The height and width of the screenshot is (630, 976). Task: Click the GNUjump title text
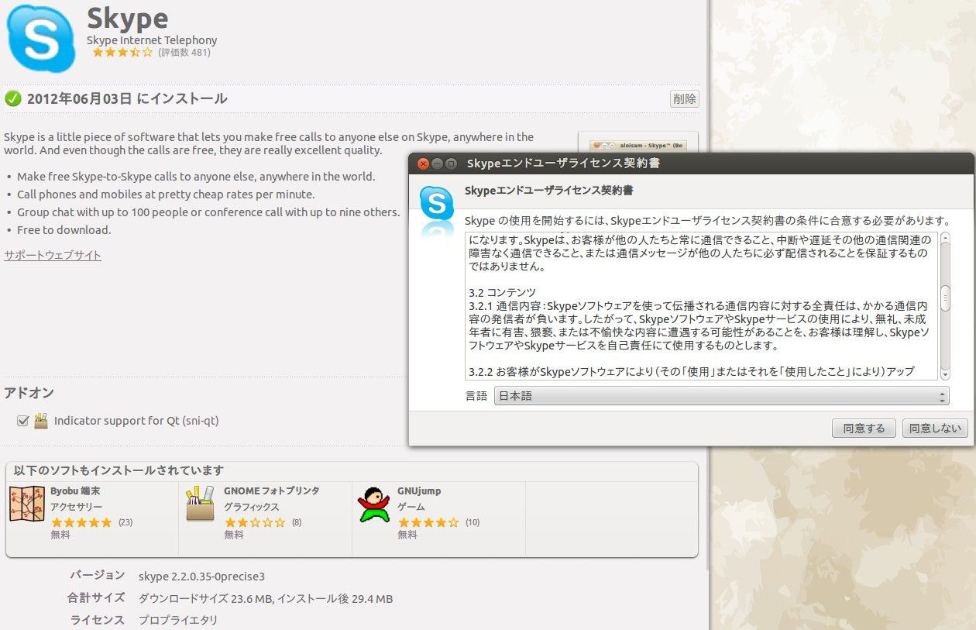[419, 491]
